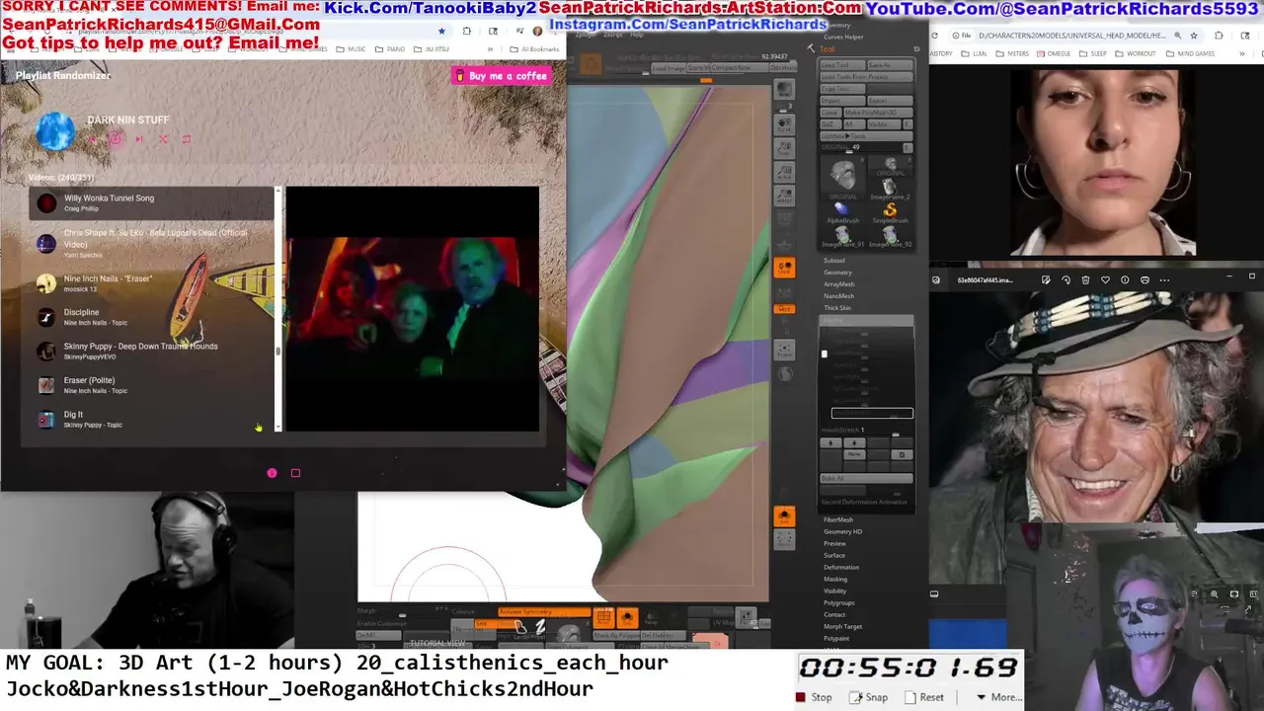The width and height of the screenshot is (1264, 711).
Task: Click the delete icon in the image viewer toolbar
Action: (x=1085, y=279)
